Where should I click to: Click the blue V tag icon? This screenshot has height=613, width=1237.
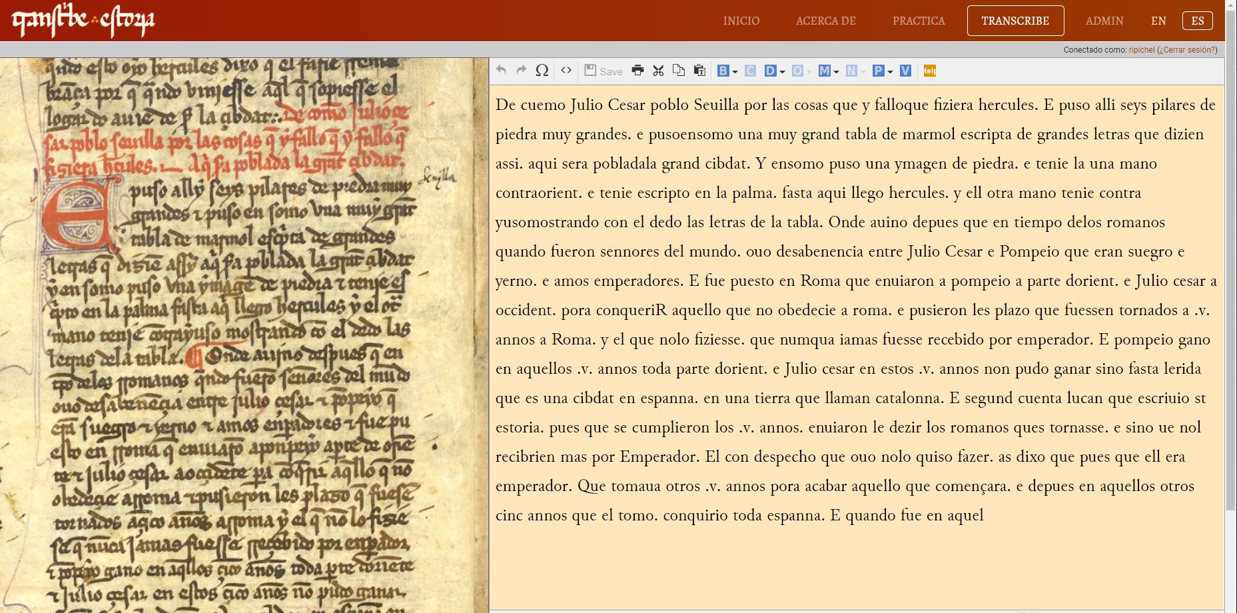click(905, 71)
